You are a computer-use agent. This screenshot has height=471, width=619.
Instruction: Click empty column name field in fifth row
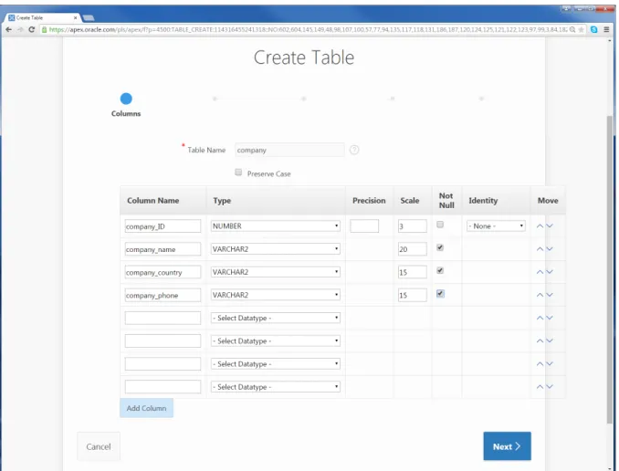coord(163,318)
